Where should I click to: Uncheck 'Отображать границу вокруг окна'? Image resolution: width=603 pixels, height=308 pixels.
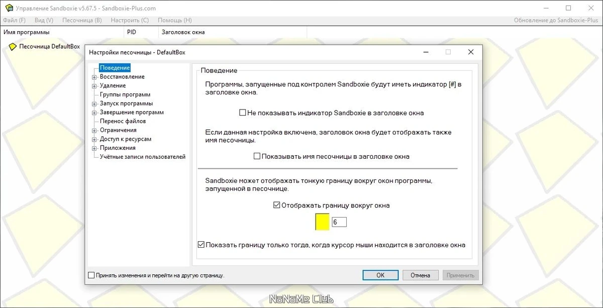click(276, 205)
